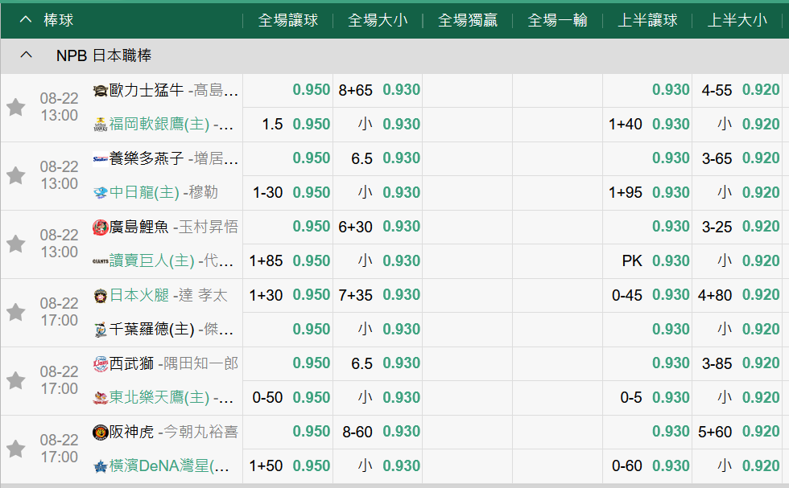Click the 東北樂天鷹 team logo

coord(101,398)
